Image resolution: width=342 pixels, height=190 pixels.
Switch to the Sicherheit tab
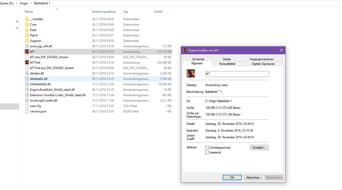[198, 59]
